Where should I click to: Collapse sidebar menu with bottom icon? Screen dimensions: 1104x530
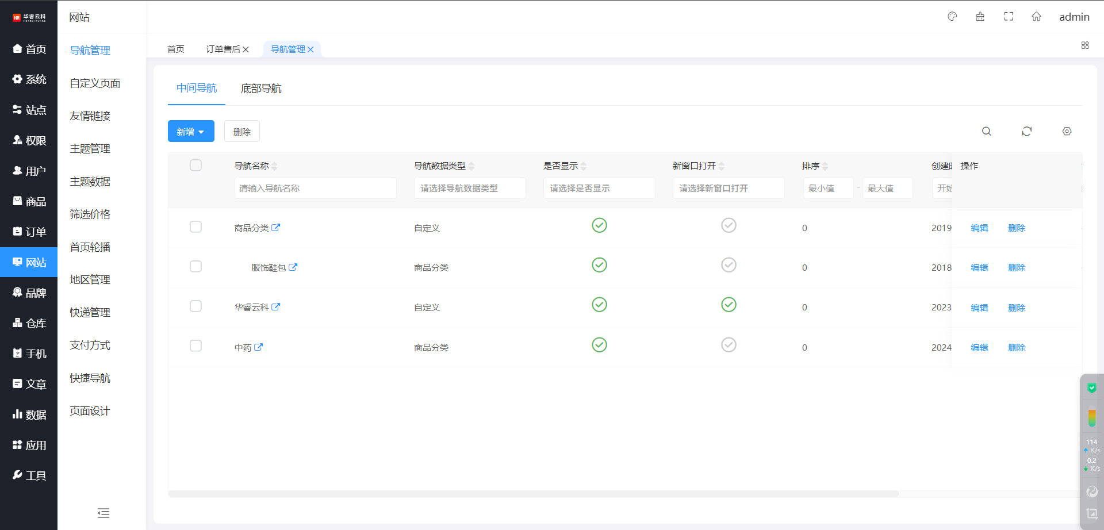[x=103, y=513]
